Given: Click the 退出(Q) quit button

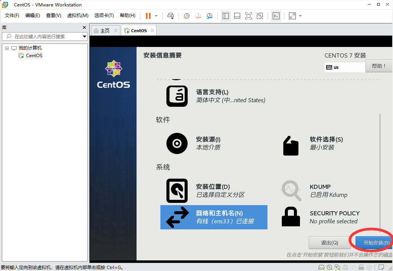Looking at the screenshot, I should (x=329, y=243).
